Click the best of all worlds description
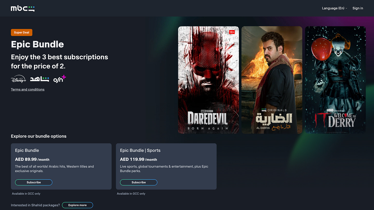374x210 pixels. point(54,169)
